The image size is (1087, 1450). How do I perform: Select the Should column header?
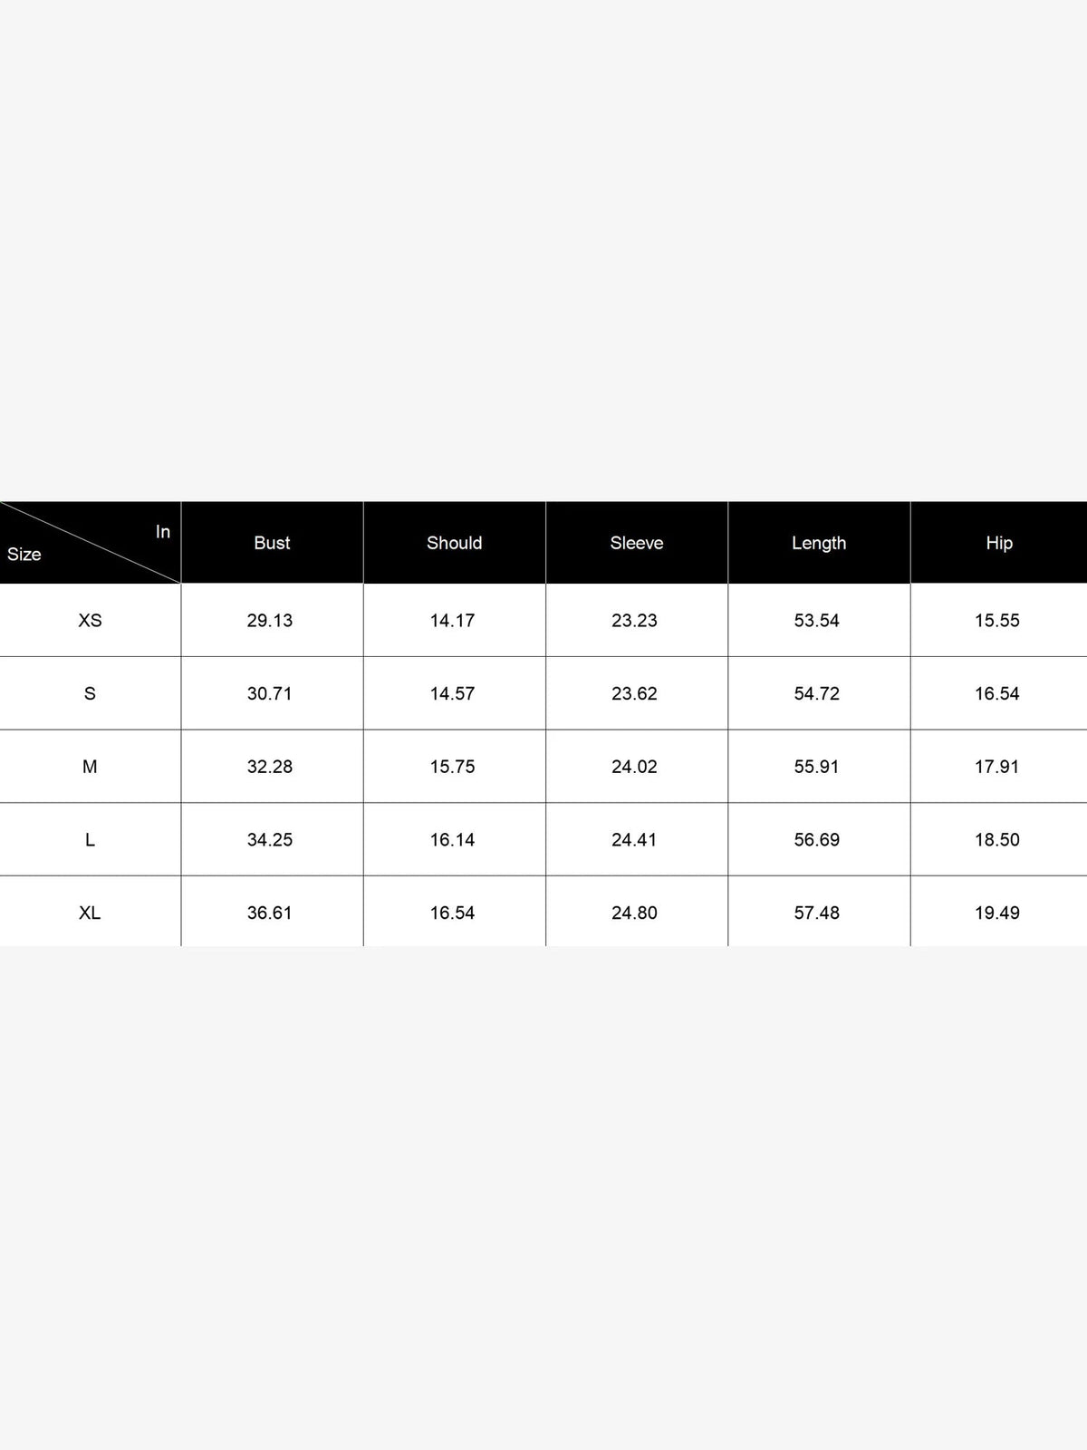[x=454, y=543]
